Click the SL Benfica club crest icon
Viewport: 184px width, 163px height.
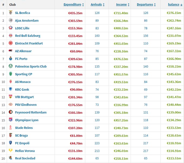11,13
